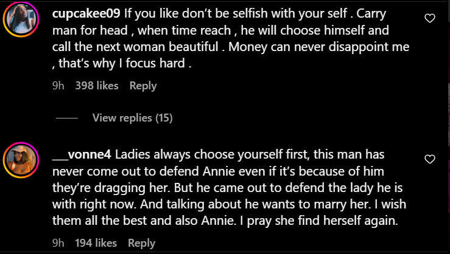Expand View replies (15)

click(x=132, y=118)
